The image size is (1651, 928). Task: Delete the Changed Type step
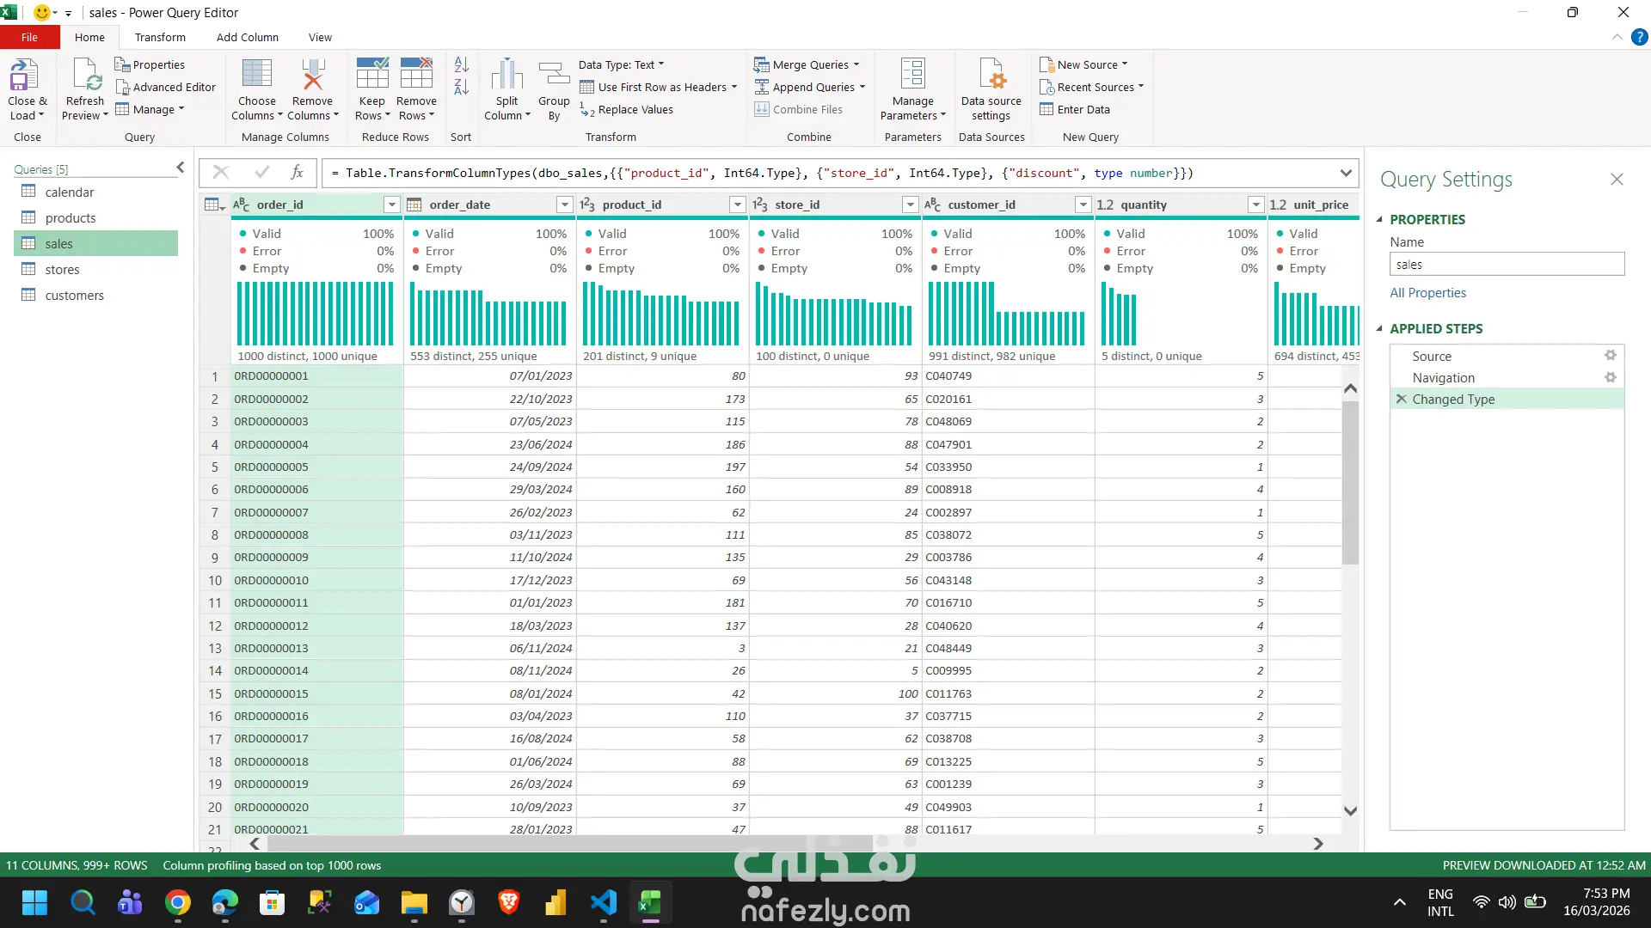(x=1402, y=399)
